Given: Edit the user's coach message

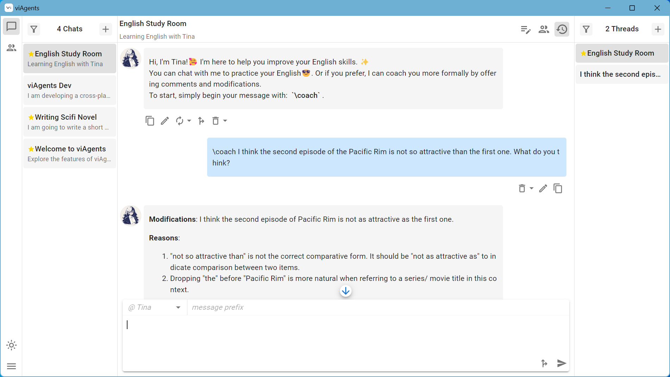Looking at the screenshot, I should coord(543,189).
